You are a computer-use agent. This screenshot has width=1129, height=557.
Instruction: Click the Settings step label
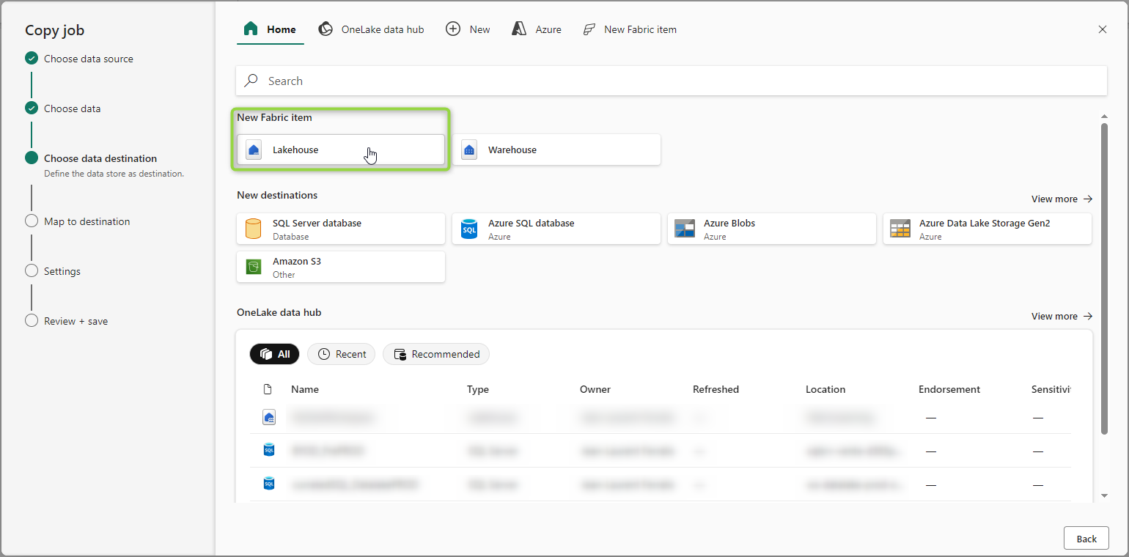coord(62,271)
